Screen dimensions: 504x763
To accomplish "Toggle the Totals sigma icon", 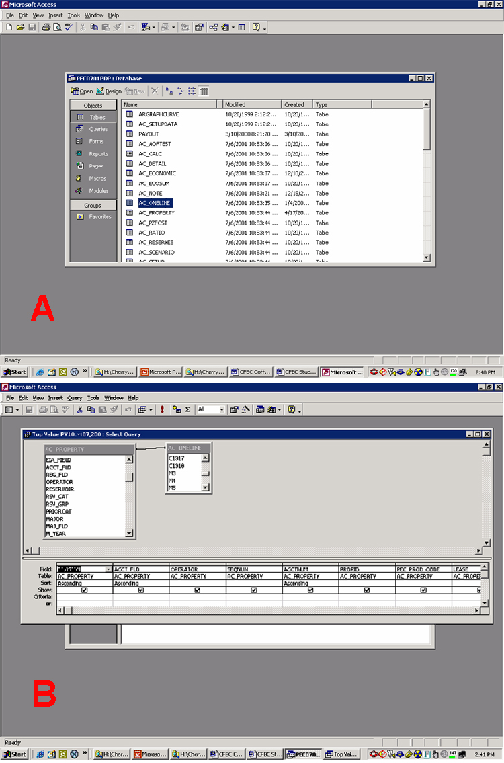I will tap(187, 409).
